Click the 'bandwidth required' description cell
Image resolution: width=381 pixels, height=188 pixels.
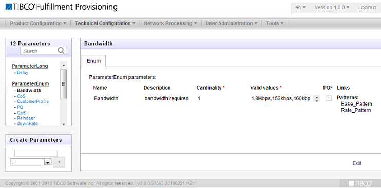pos(166,98)
